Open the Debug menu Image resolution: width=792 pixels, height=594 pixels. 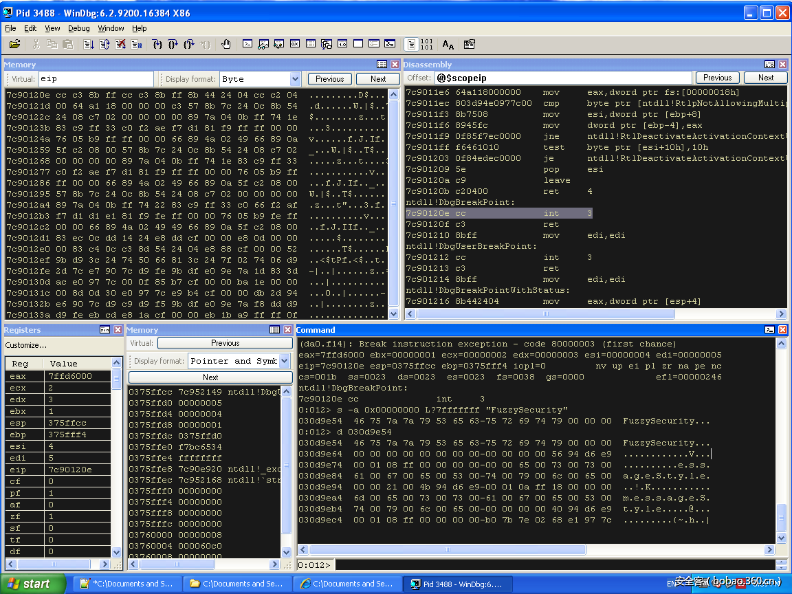click(78, 28)
